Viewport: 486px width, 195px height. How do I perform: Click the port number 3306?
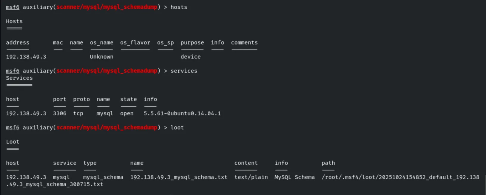[60, 113]
